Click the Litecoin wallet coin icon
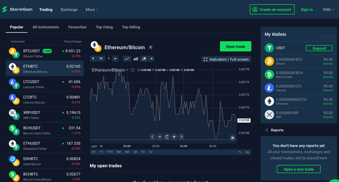The height and width of the screenshot is (182, 339). point(269,88)
